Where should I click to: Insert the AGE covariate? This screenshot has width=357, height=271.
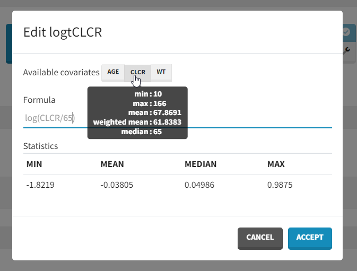click(113, 72)
